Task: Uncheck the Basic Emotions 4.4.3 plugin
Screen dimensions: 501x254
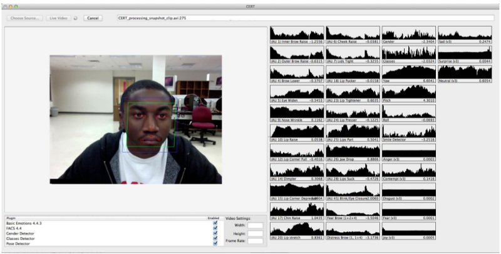Action: pyautogui.click(x=215, y=223)
